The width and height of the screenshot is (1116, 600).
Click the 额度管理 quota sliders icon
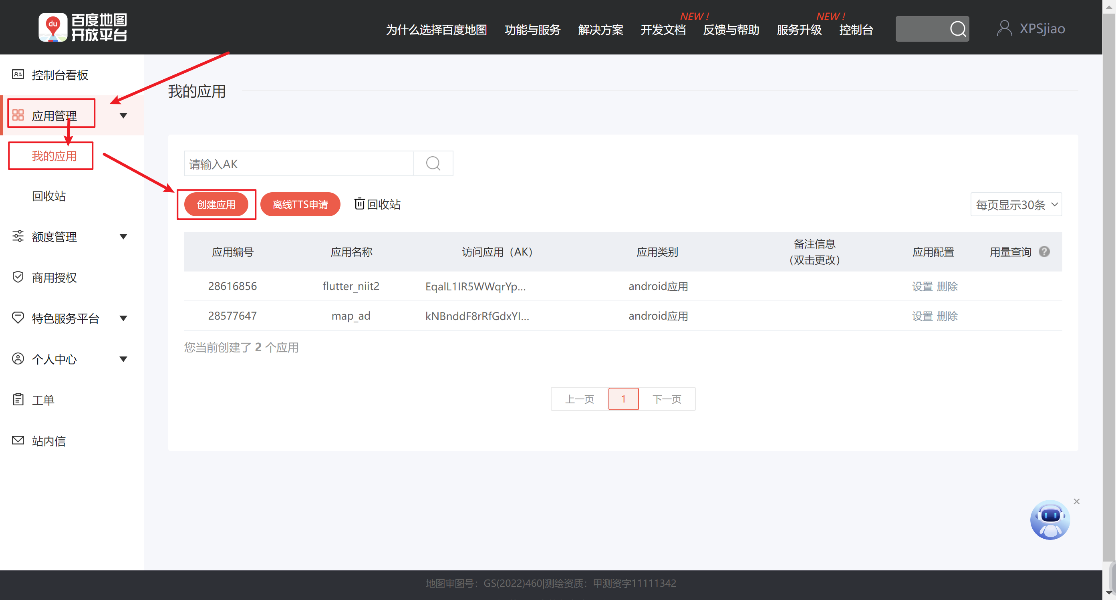point(18,236)
